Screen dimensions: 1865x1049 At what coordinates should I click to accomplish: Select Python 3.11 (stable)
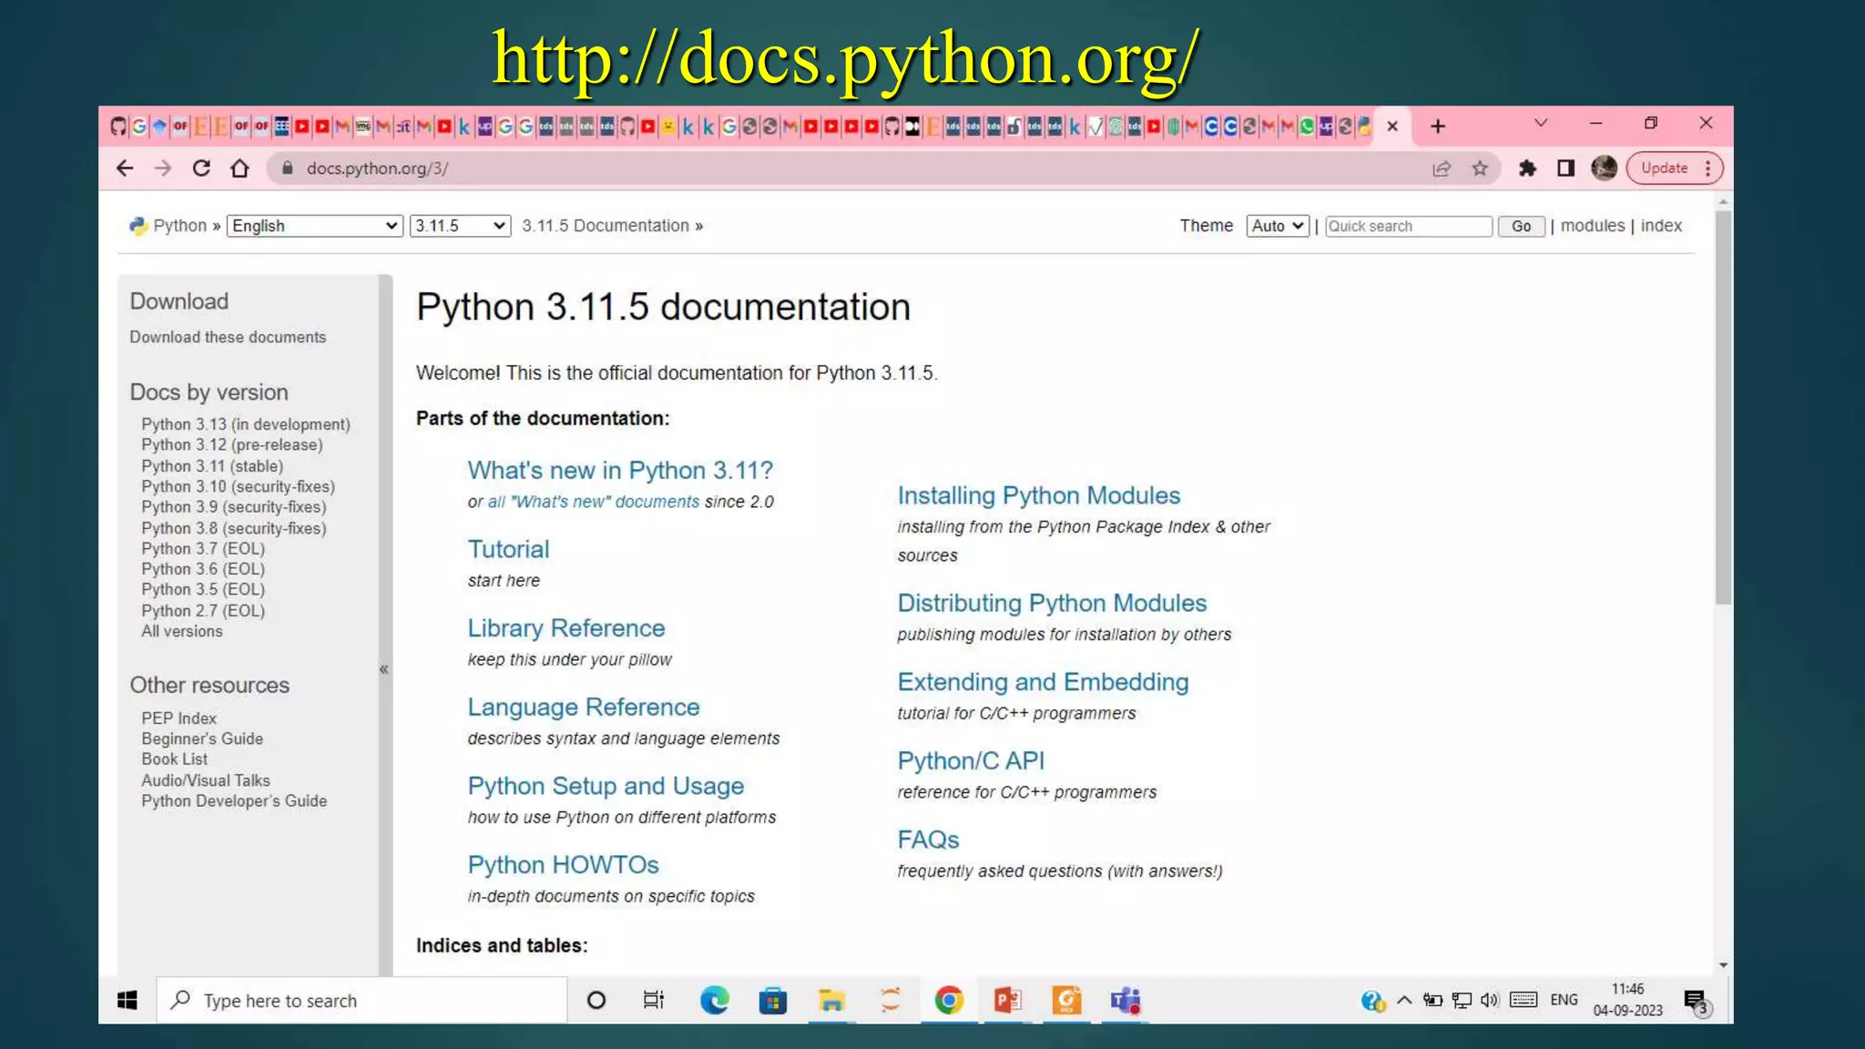pyautogui.click(x=212, y=466)
